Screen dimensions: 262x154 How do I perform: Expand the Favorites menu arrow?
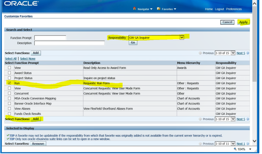click(x=175, y=9)
